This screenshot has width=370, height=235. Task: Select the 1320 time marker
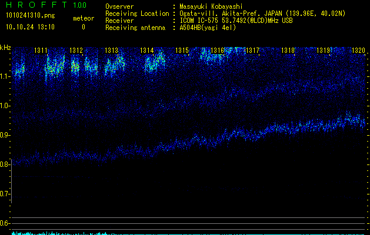(358, 51)
